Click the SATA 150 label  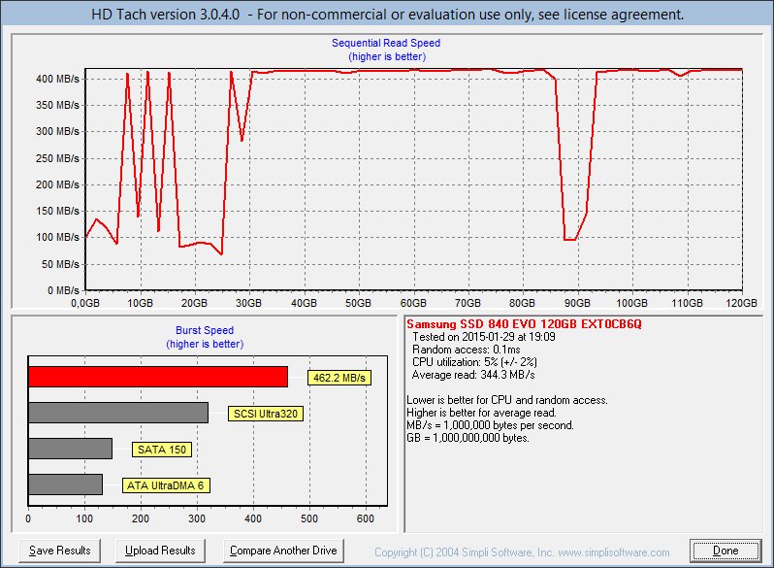point(162,450)
